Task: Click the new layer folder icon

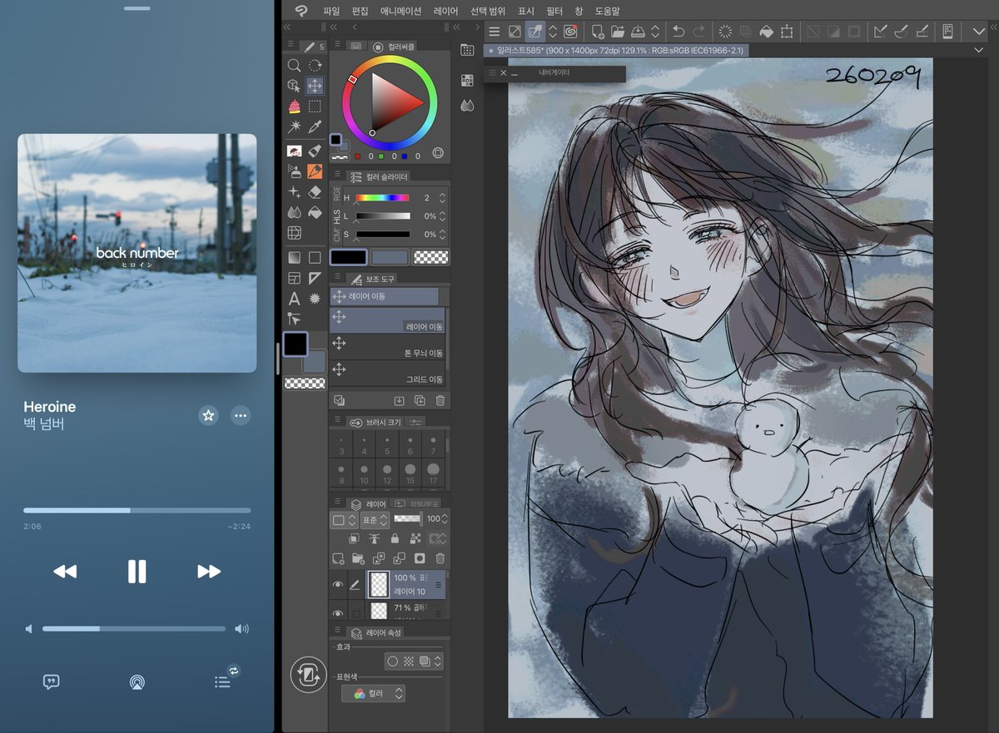Action: [359, 559]
